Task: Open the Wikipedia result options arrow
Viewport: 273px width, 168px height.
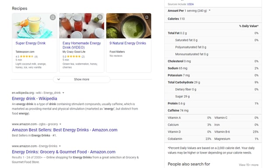Action: [63, 93]
